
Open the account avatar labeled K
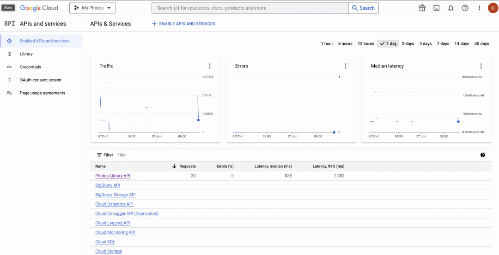pos(493,8)
